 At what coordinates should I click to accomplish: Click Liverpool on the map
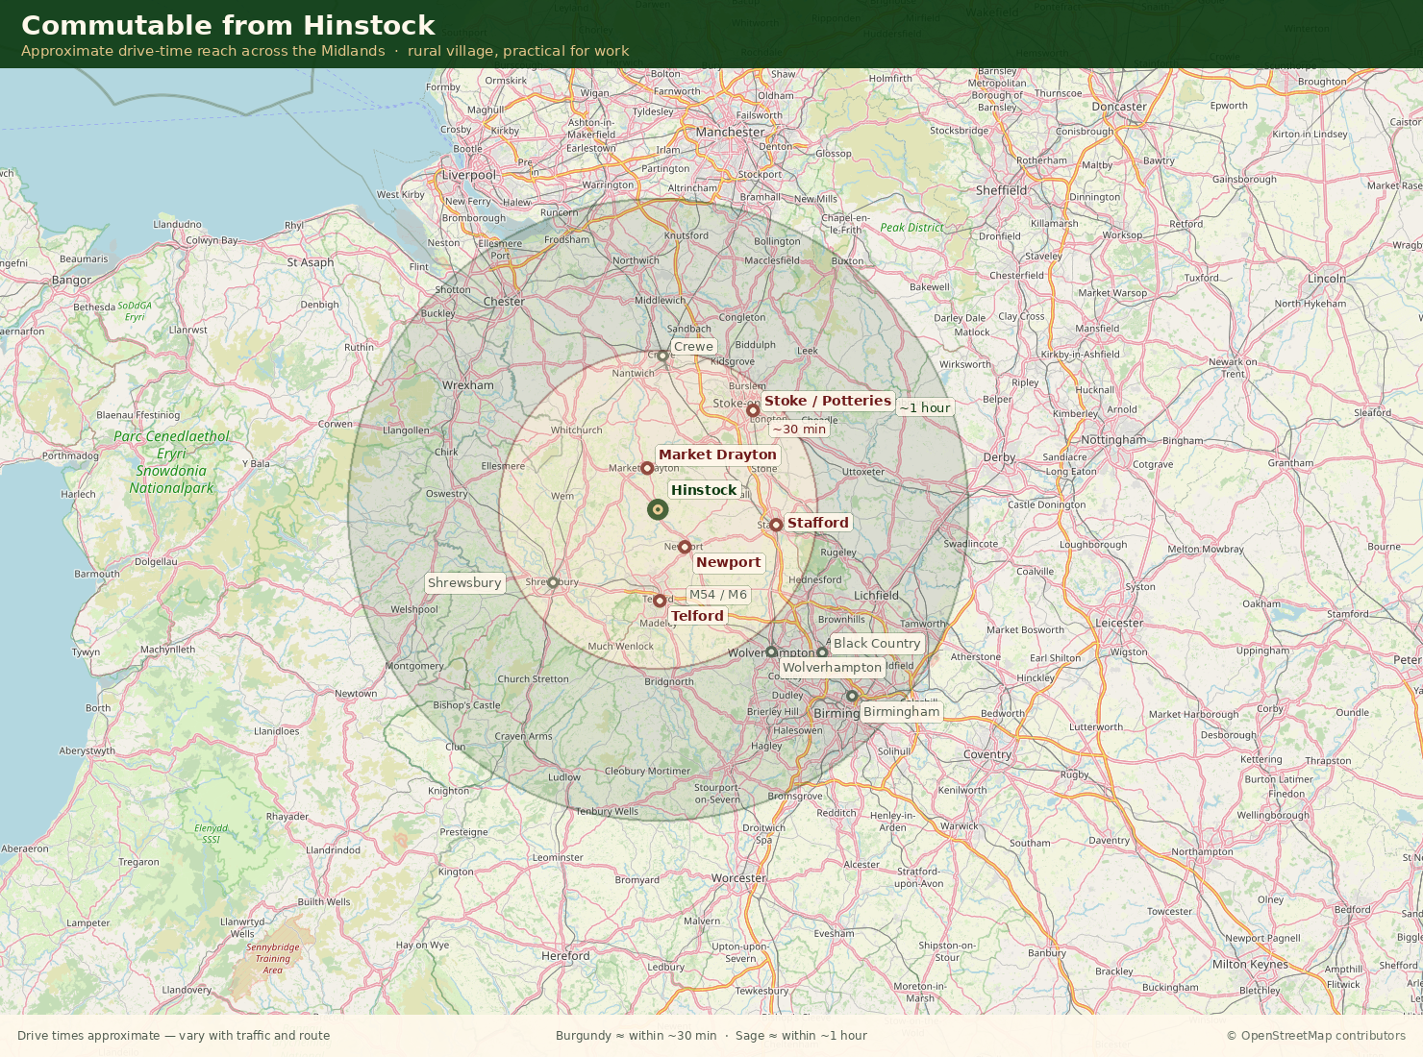(x=469, y=176)
